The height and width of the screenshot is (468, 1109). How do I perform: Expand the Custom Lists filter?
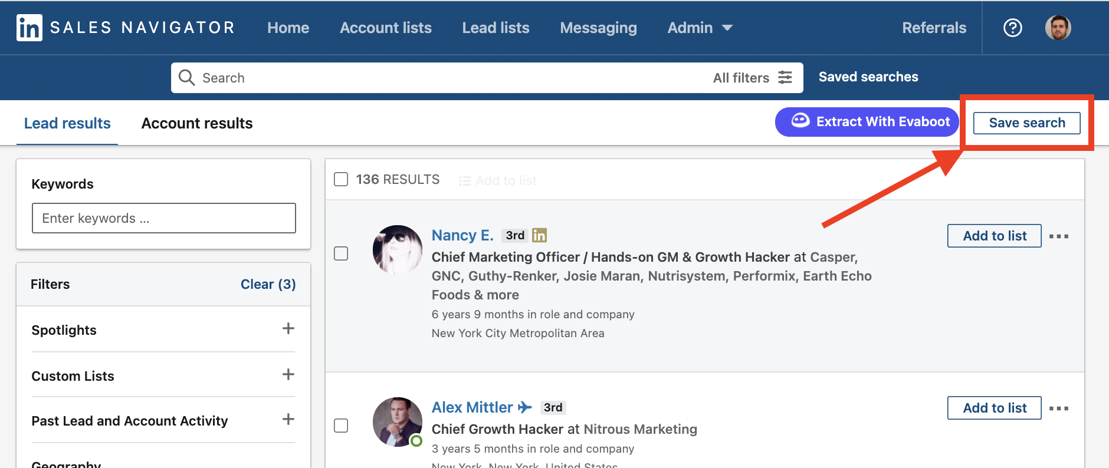[288, 374]
